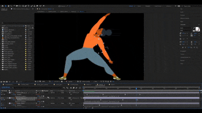Select the Rectangle shape tool
This screenshot has height=113, width=202.
23,6
